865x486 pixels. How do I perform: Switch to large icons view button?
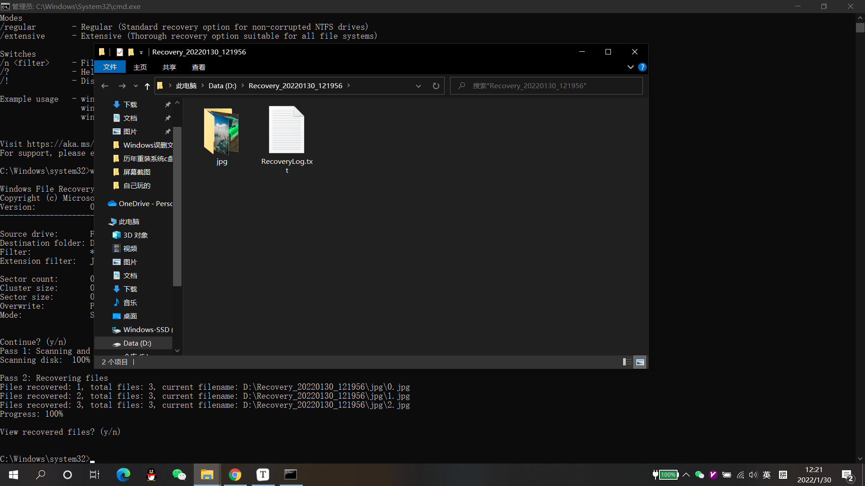(x=640, y=362)
